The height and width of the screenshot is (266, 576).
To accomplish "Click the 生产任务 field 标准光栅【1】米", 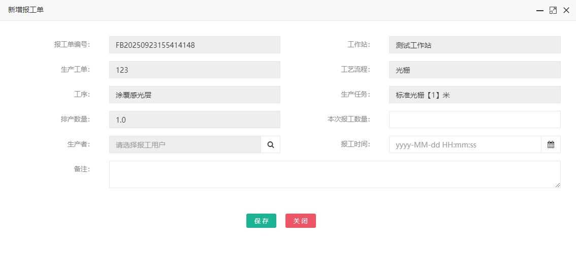I will tap(474, 95).
